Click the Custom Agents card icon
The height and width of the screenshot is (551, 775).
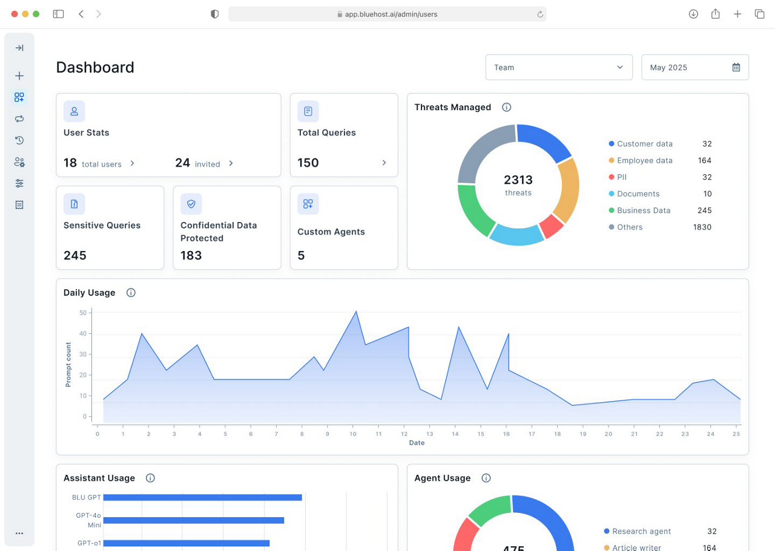(308, 204)
